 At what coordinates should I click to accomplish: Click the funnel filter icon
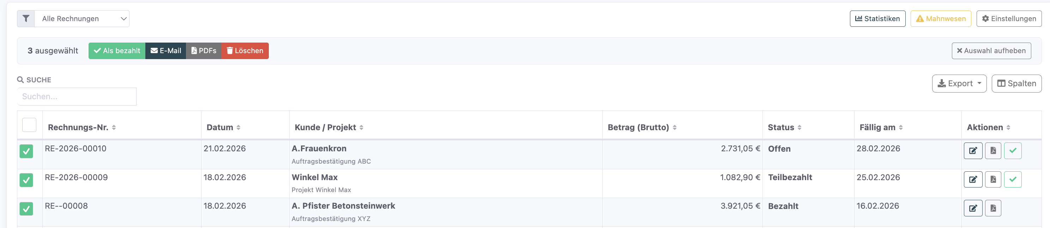tap(26, 19)
